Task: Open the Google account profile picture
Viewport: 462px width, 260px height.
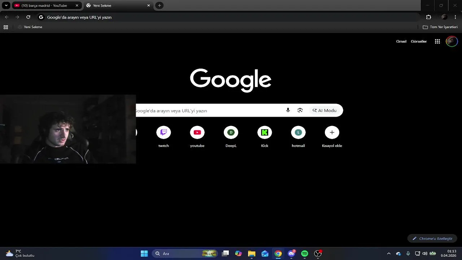Action: (452, 42)
